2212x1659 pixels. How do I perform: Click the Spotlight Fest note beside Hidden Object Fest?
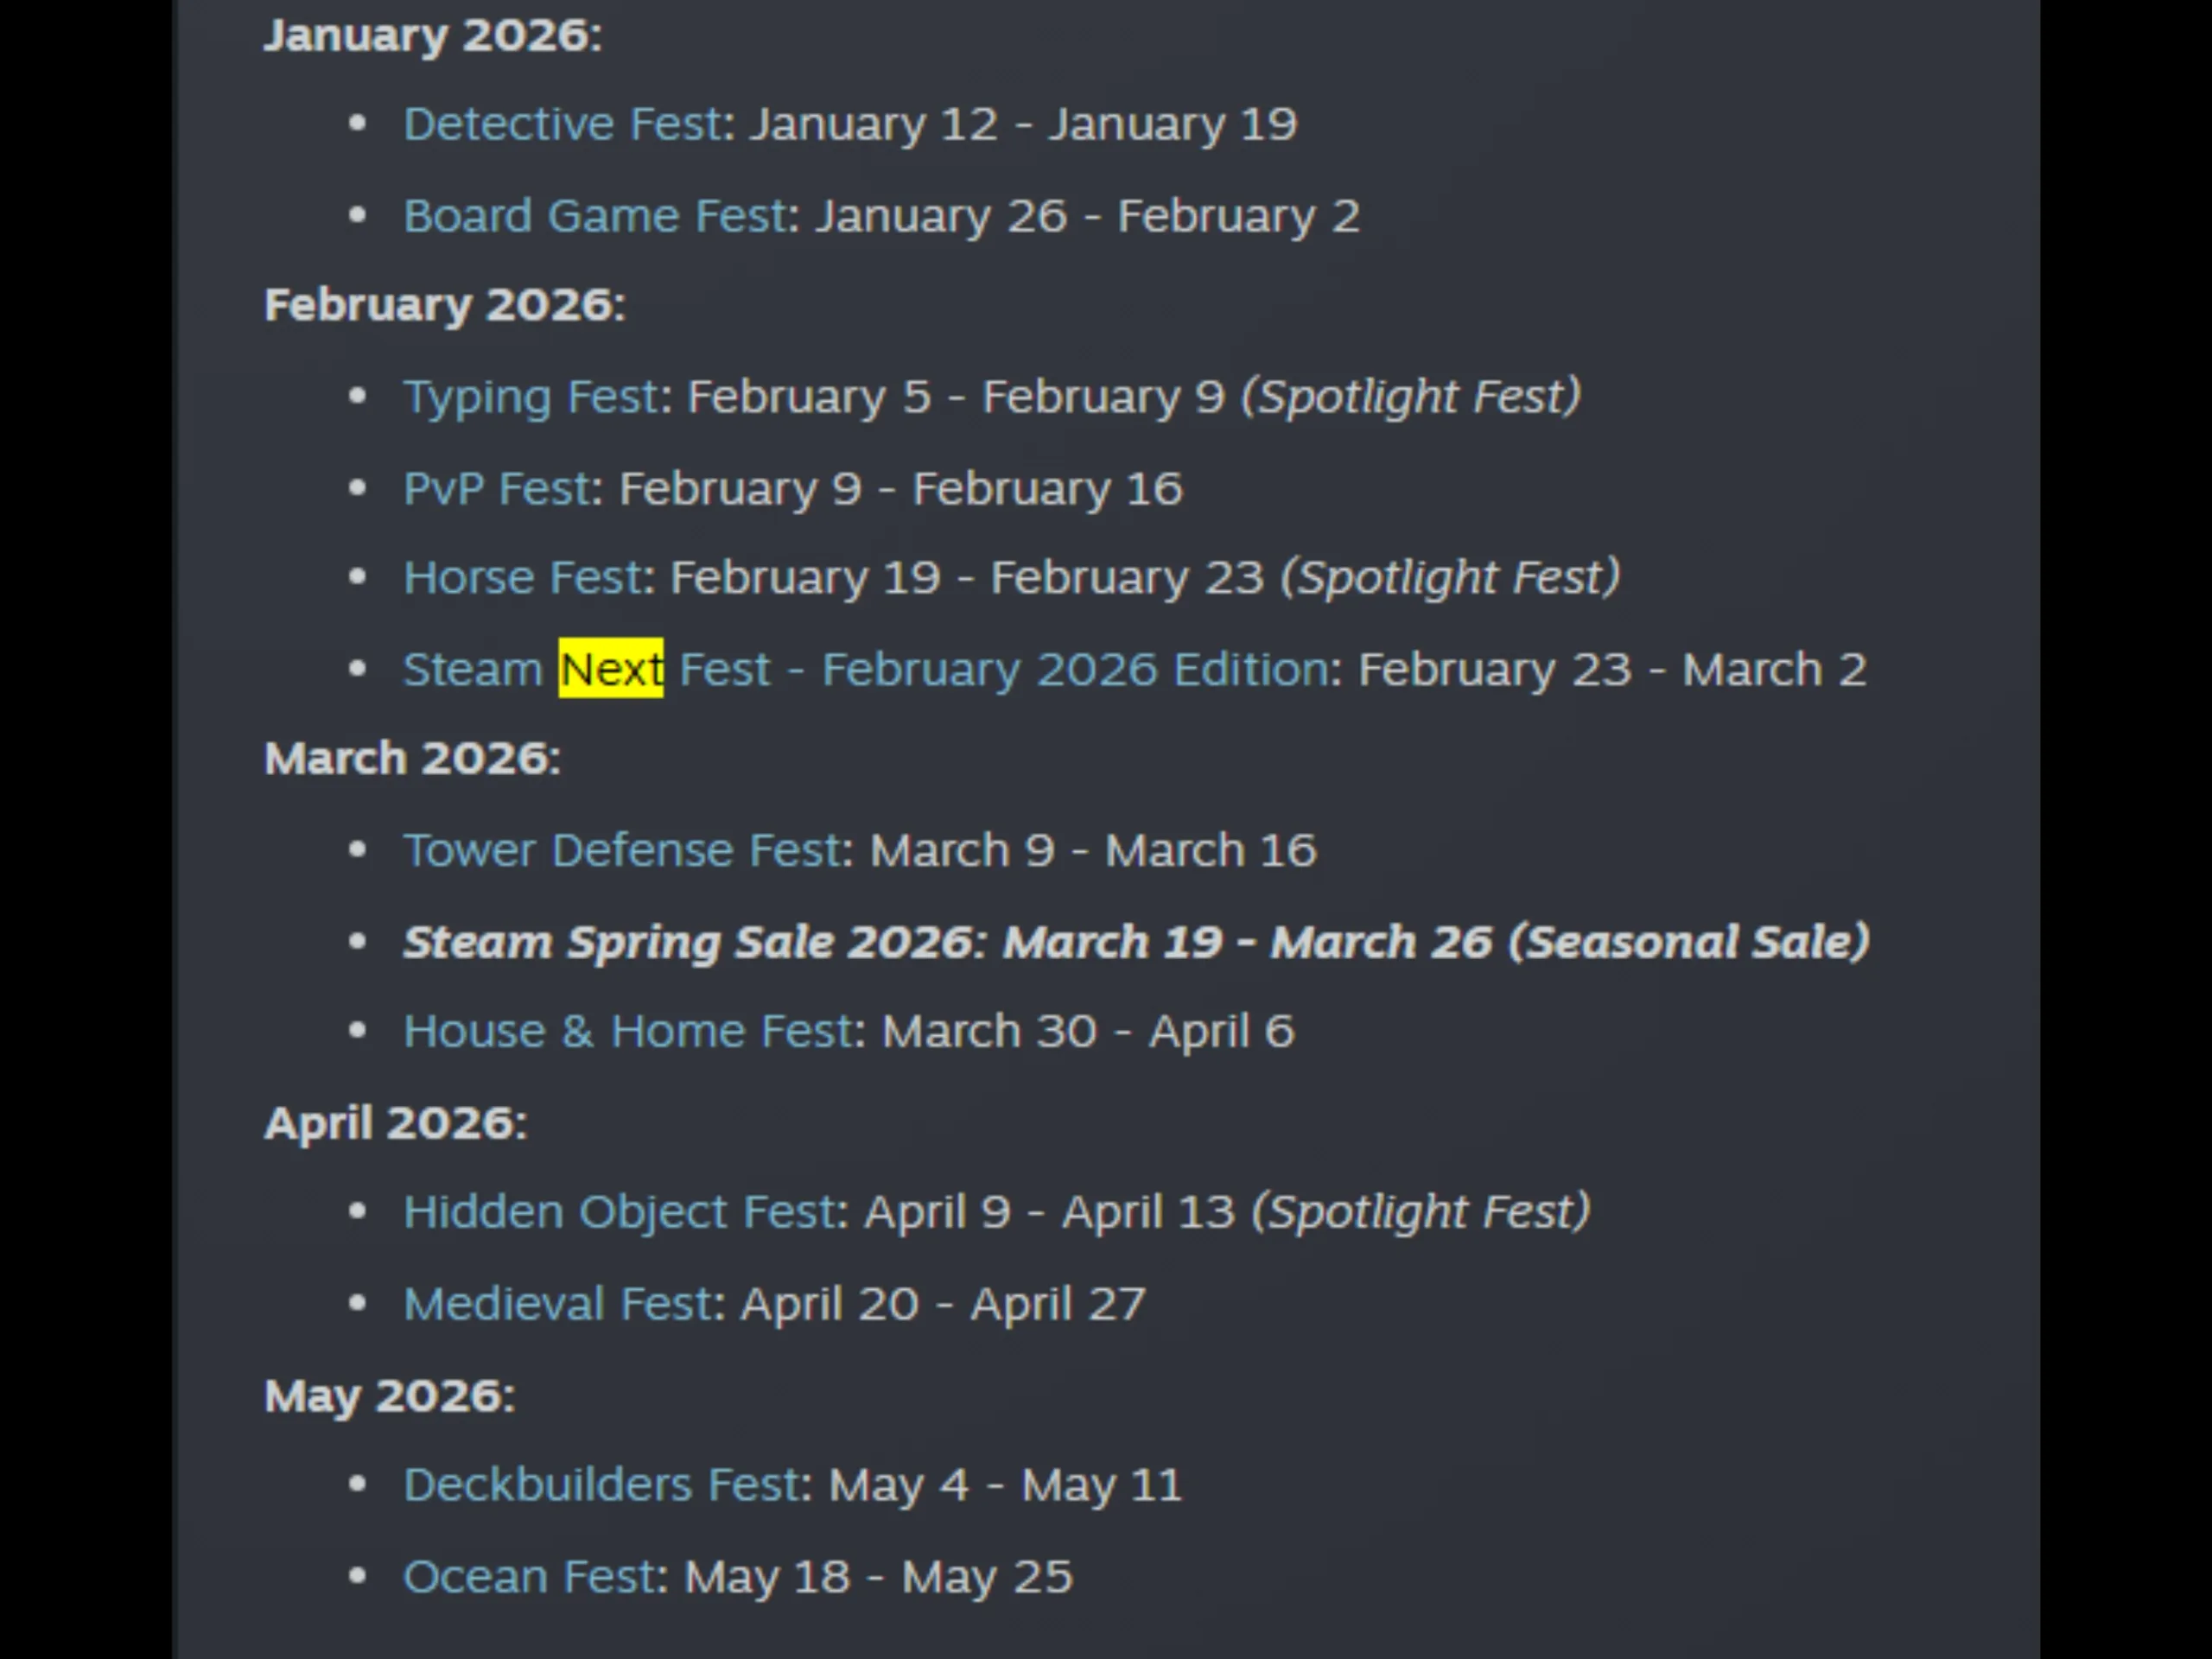click(x=1420, y=1212)
